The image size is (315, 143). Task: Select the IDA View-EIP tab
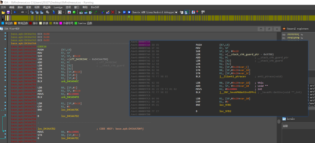pos(12,29)
